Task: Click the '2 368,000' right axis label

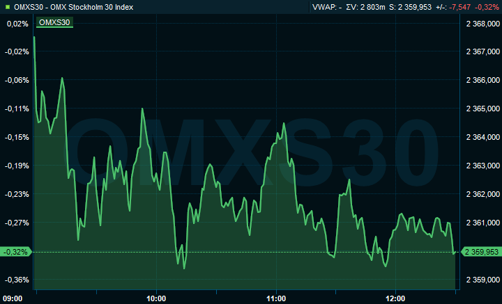Action: (x=483, y=24)
